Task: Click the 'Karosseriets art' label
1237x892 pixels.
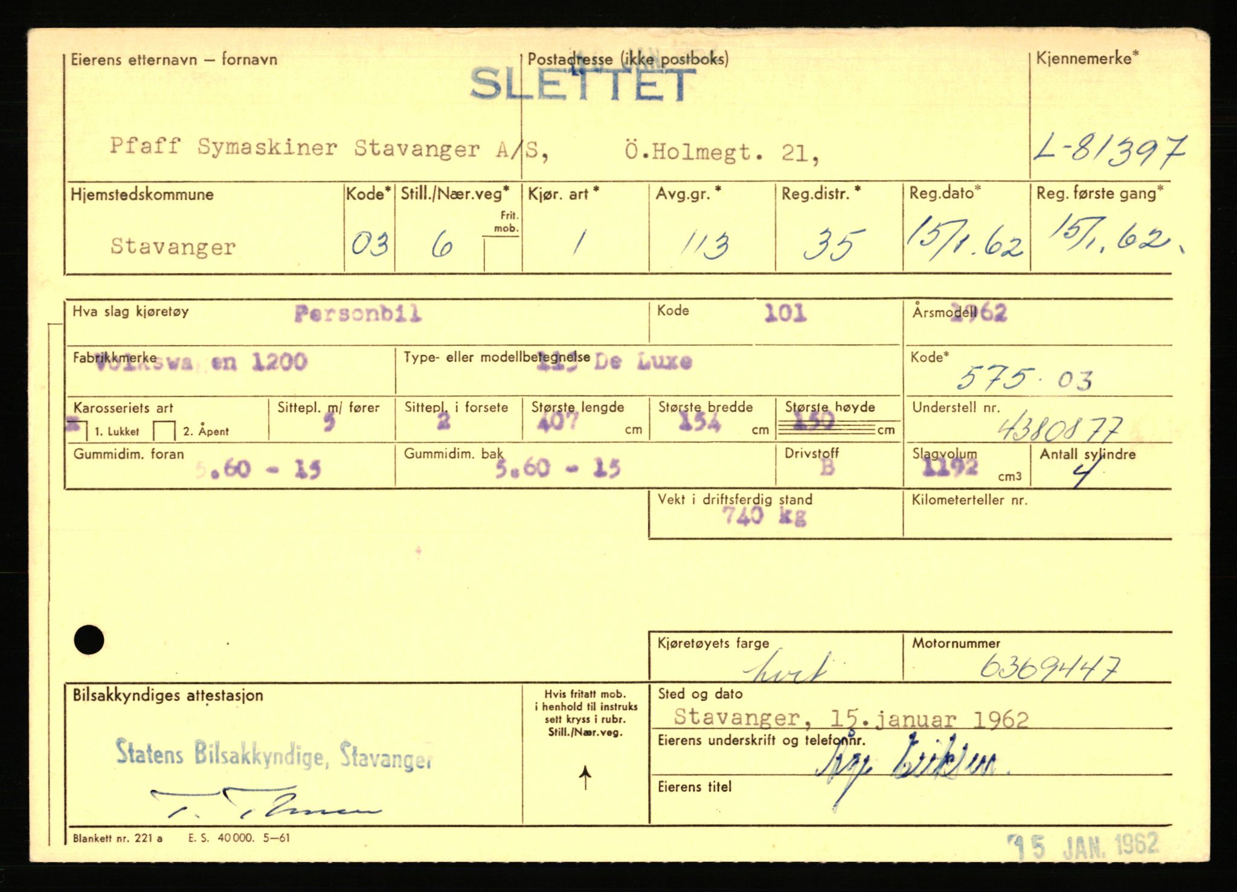Action: [123, 408]
